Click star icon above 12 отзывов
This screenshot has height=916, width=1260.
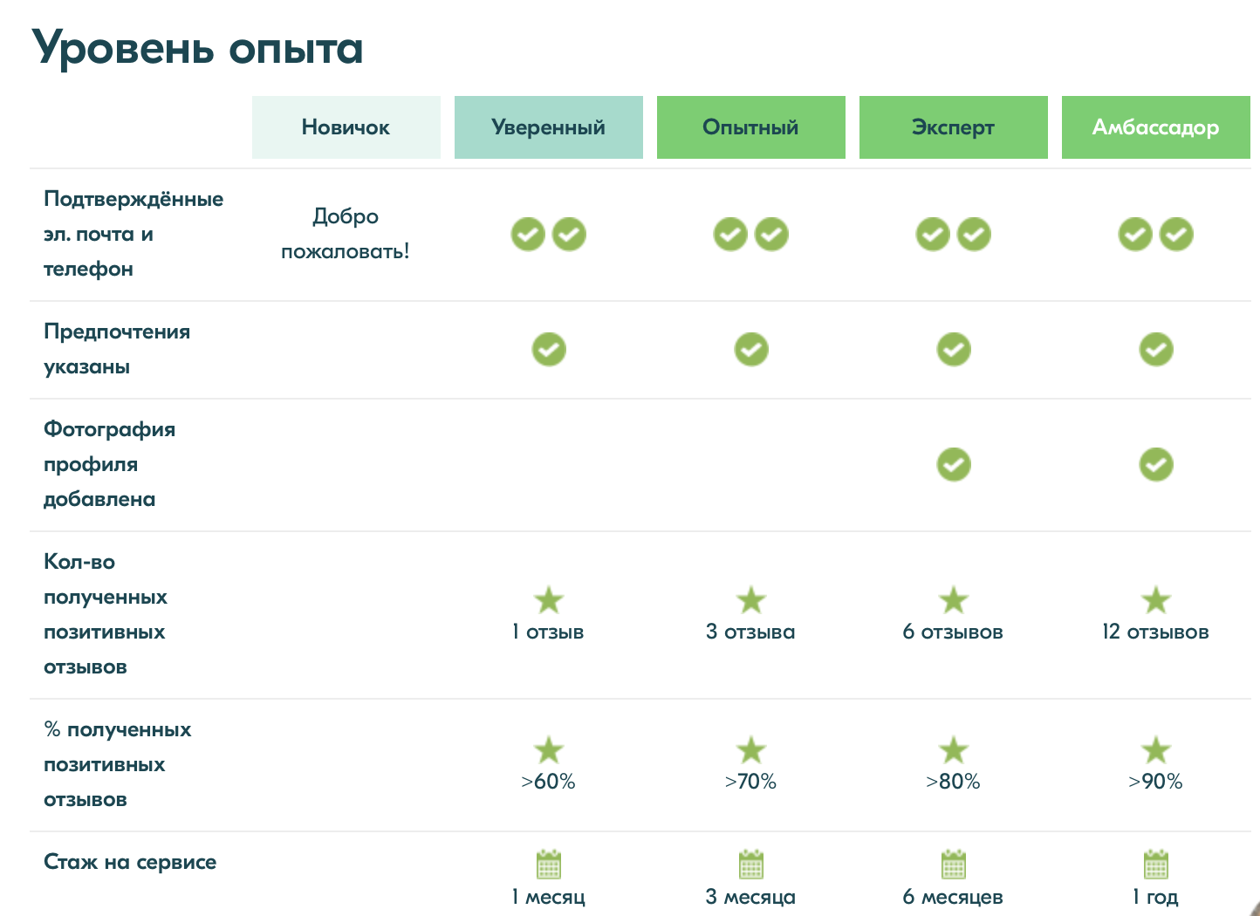[1156, 600]
